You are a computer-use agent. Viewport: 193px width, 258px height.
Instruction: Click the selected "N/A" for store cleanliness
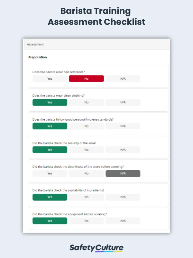coord(123,173)
